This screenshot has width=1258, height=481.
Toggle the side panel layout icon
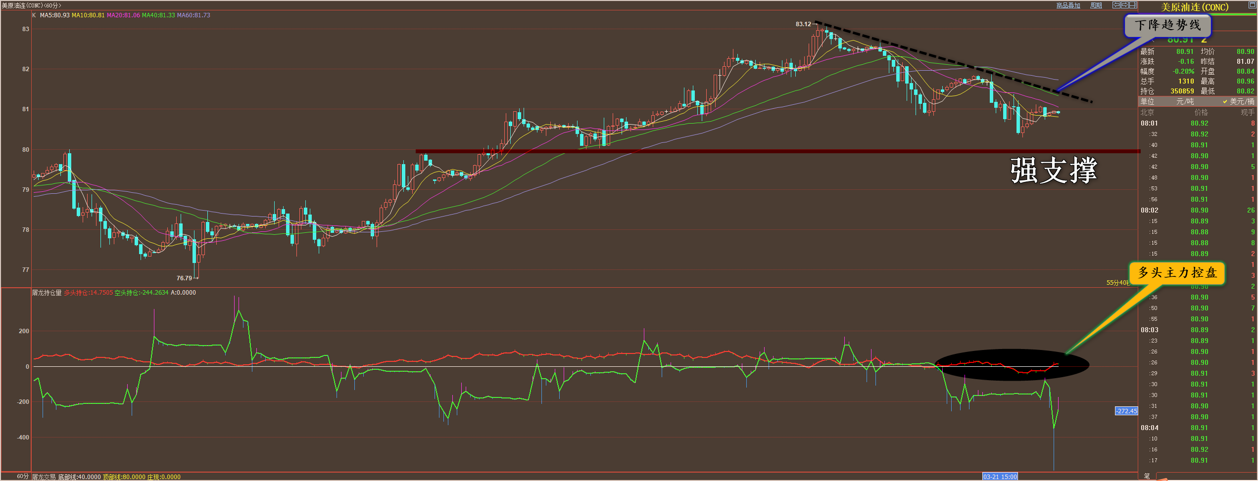point(1133,5)
